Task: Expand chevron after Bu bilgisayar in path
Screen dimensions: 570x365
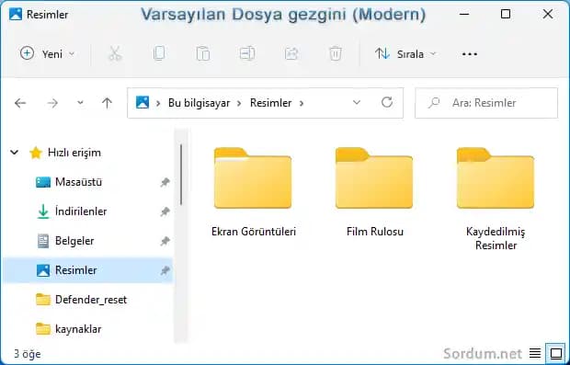Action: pyautogui.click(x=239, y=103)
